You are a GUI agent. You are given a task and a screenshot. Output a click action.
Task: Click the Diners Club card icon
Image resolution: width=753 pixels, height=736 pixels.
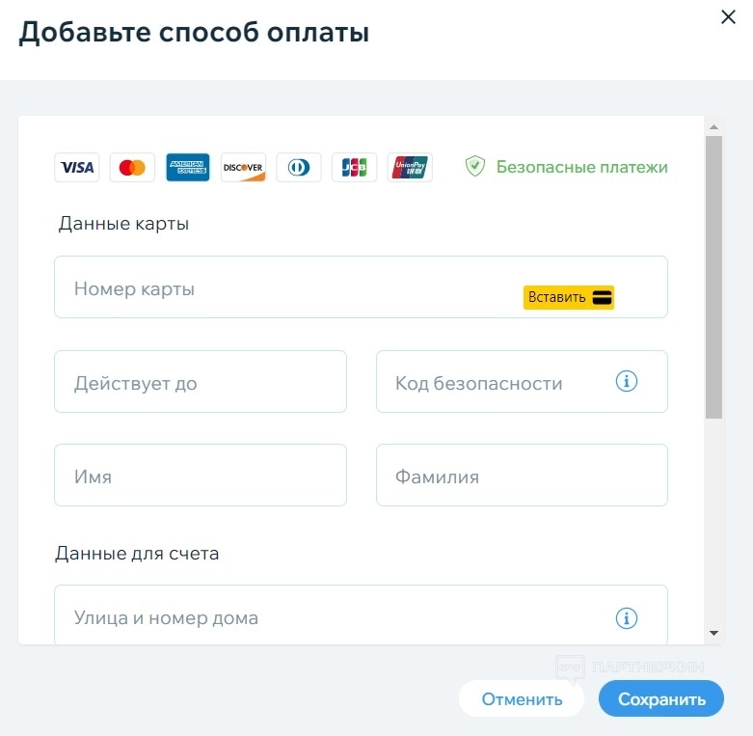point(299,167)
